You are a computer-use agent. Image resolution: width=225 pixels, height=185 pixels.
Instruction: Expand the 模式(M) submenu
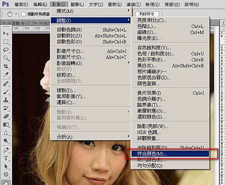pyautogui.click(x=90, y=11)
